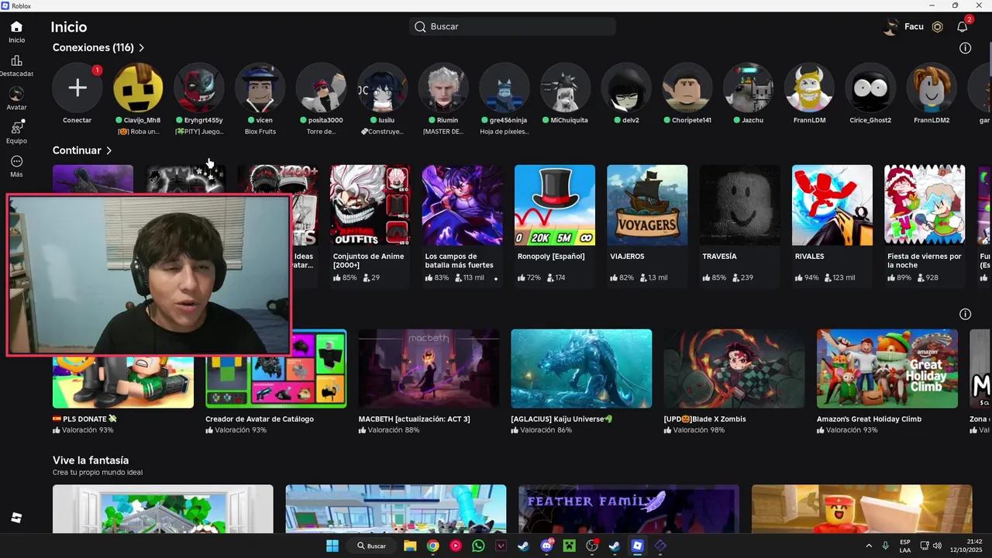The width and height of the screenshot is (992, 558).
Task: Open Fiesta de viernes por la noche
Action: [x=925, y=226]
